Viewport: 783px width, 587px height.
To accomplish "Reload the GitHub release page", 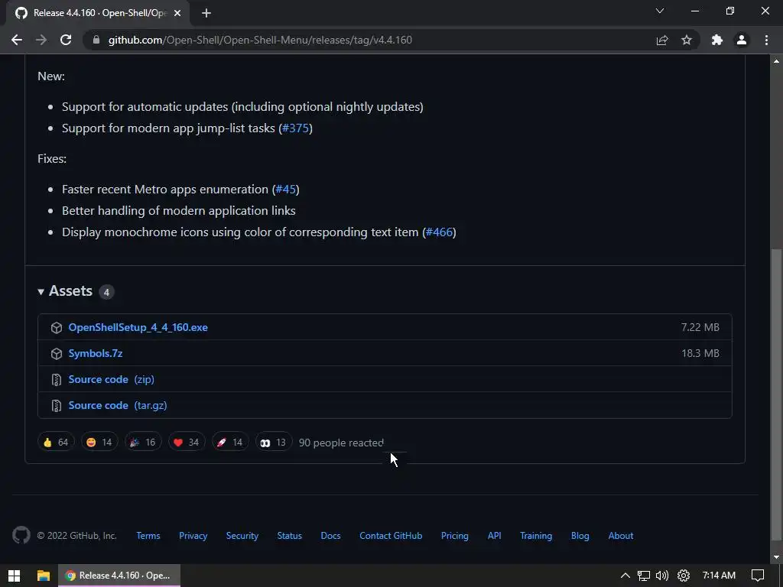I will 66,40.
